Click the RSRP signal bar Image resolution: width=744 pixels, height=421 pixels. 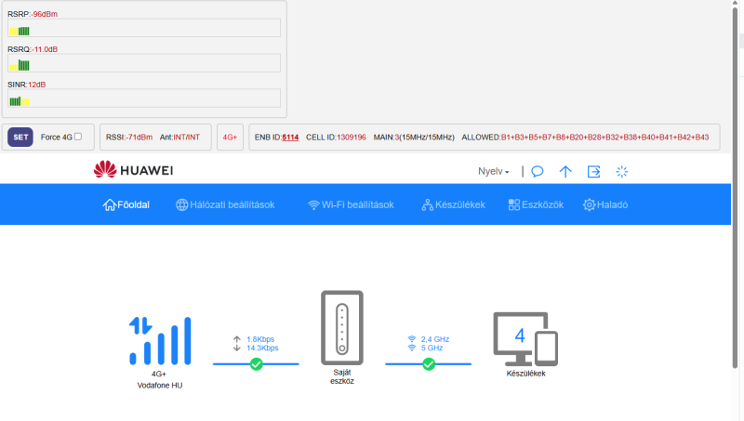pos(144,28)
